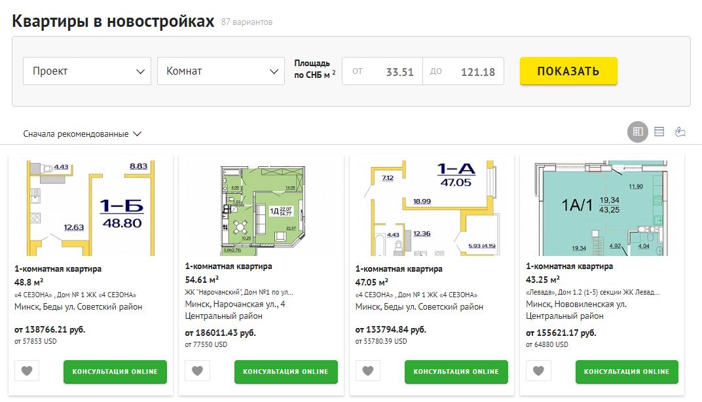
Task: Open the 54.61 m² apartment title link
Action: [229, 266]
